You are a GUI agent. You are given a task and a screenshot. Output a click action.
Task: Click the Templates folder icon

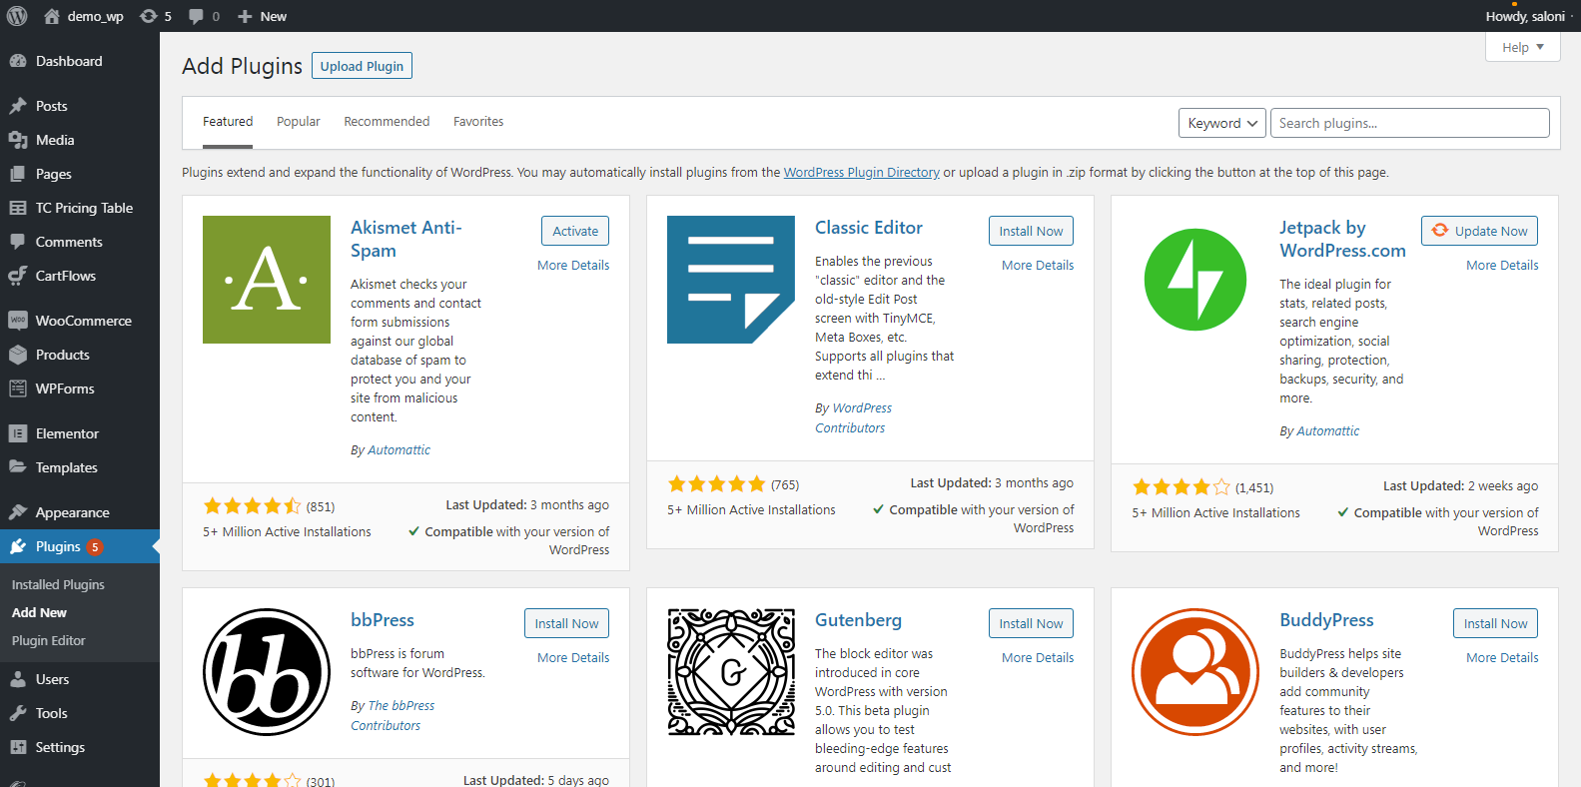click(18, 467)
